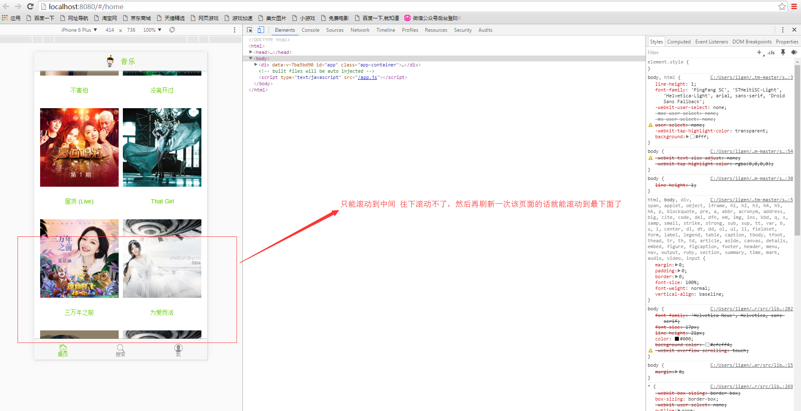Viewport: 801px width, 411px height.
Task: Rotate the emulated device screen
Action: tap(172, 30)
